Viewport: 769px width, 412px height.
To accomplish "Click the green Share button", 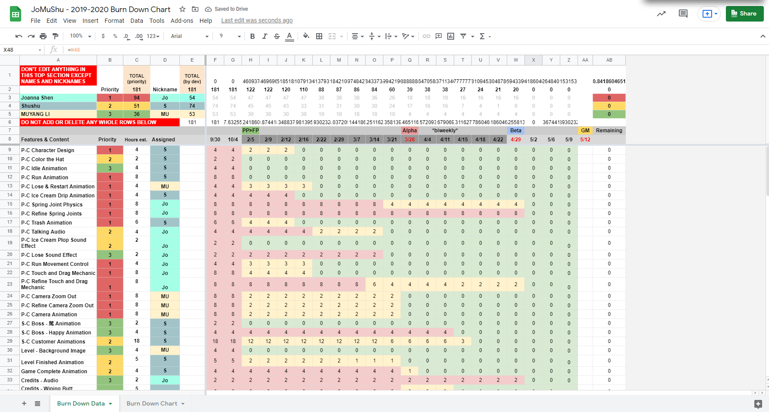I will pyautogui.click(x=744, y=14).
